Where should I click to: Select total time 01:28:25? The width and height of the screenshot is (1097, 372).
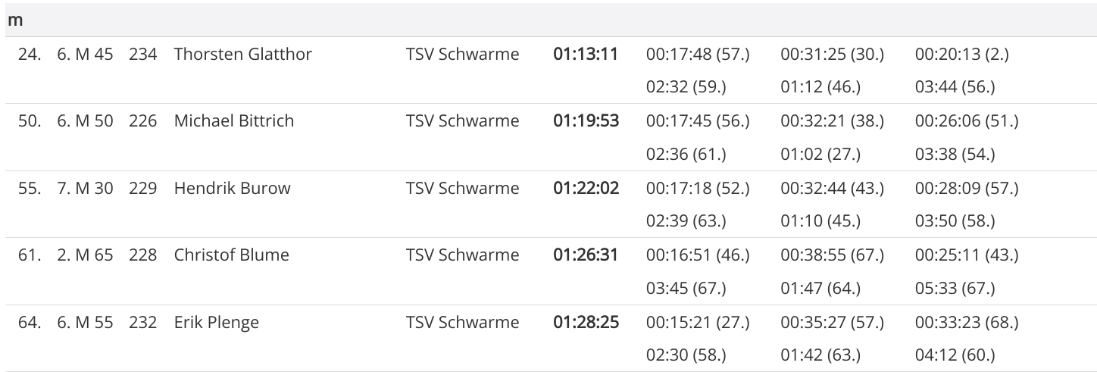586,322
